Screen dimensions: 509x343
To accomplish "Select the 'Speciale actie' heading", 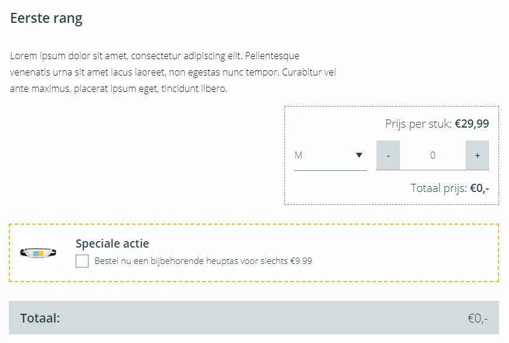I will tap(113, 243).
